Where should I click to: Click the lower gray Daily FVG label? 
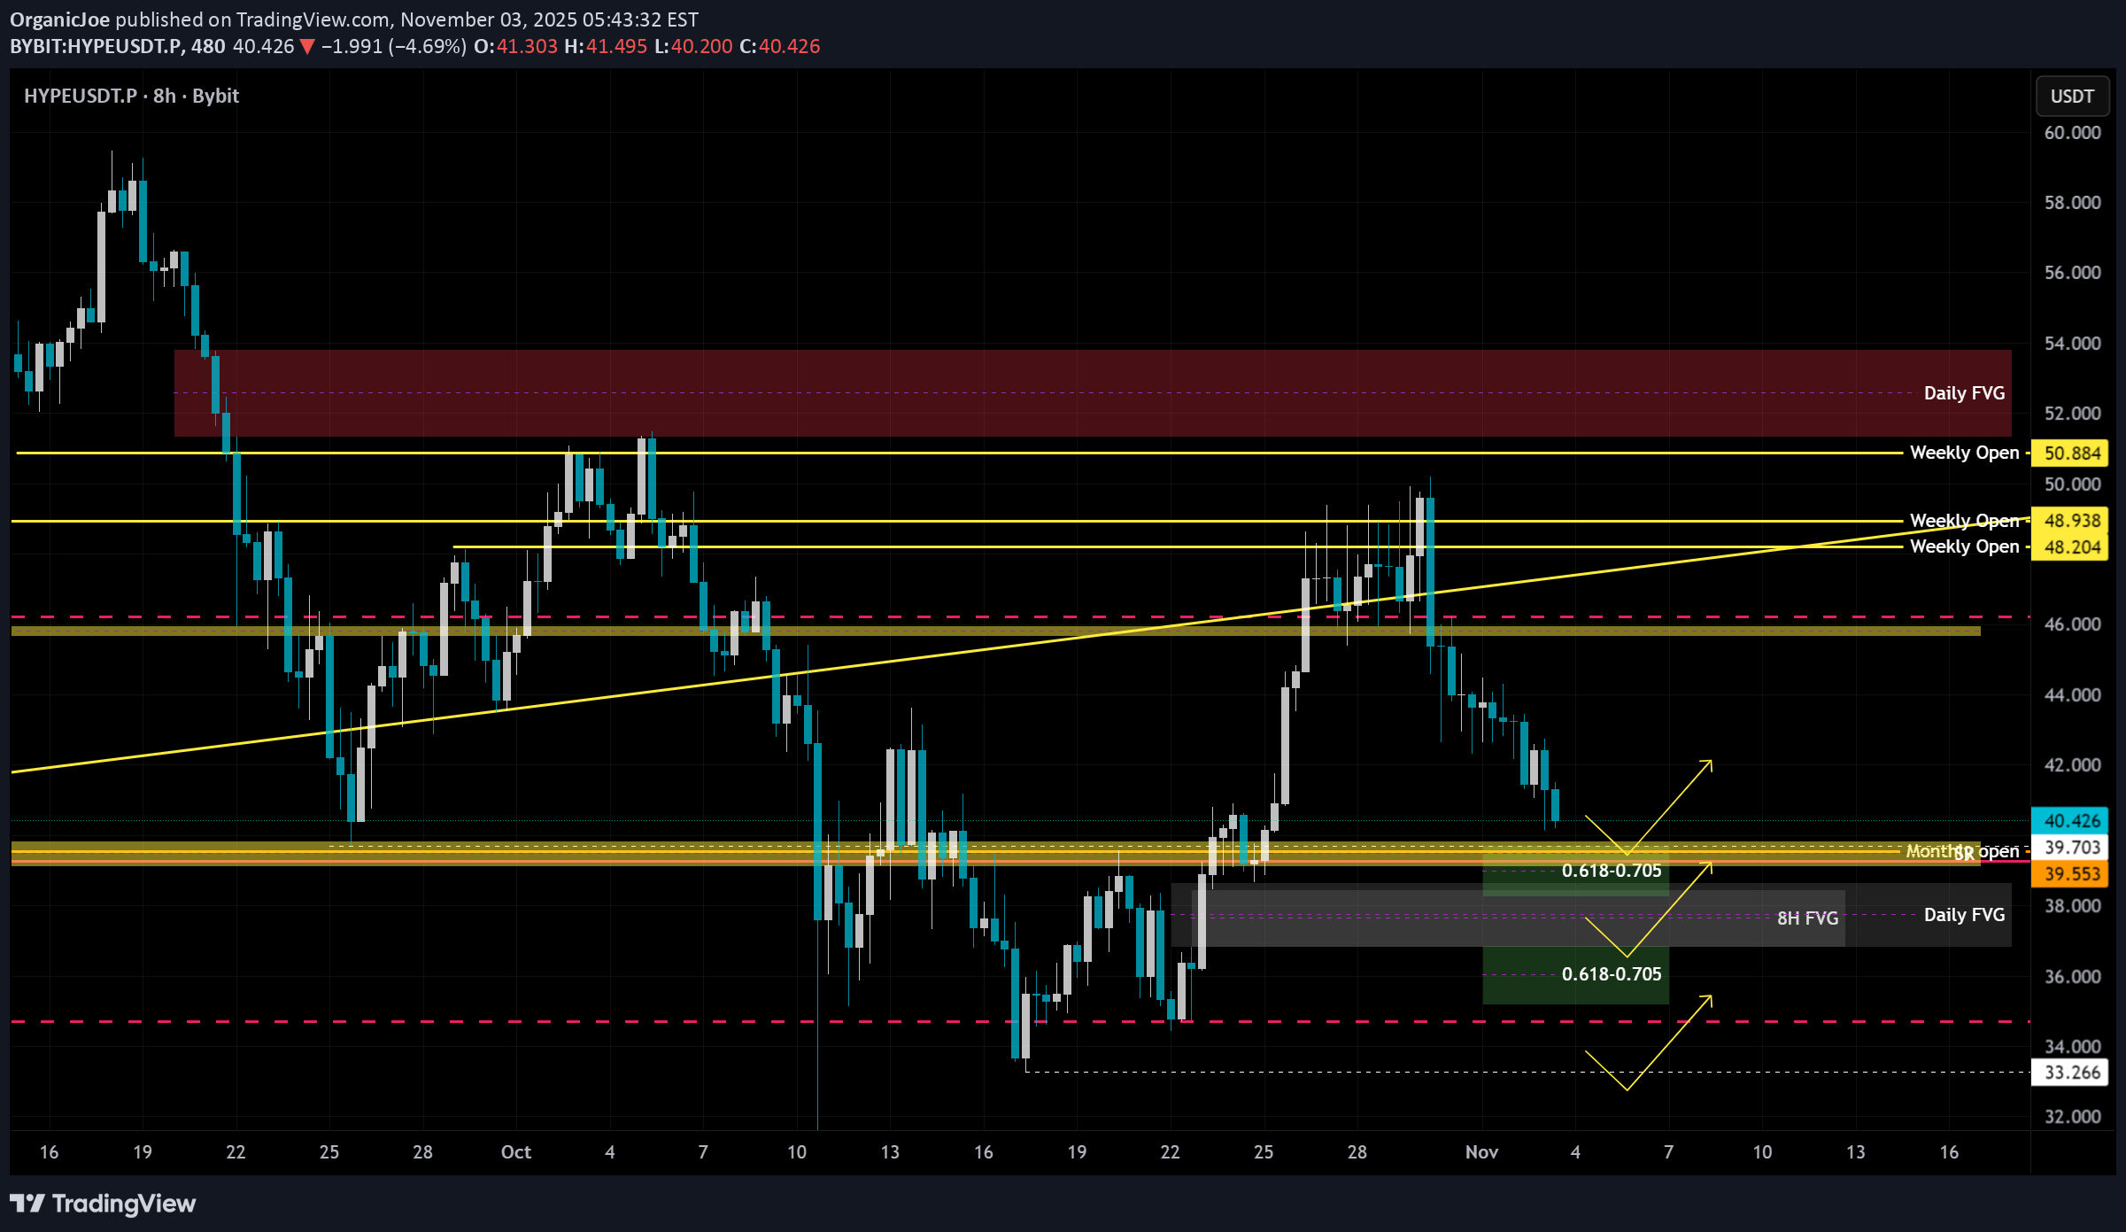pos(1964,915)
